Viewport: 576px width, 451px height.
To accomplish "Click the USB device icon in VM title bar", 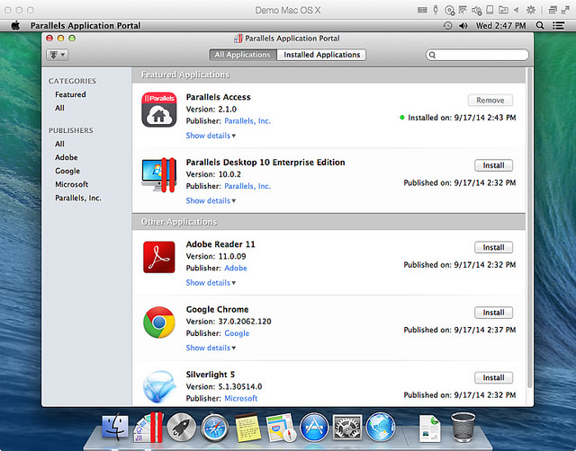I will [x=436, y=10].
